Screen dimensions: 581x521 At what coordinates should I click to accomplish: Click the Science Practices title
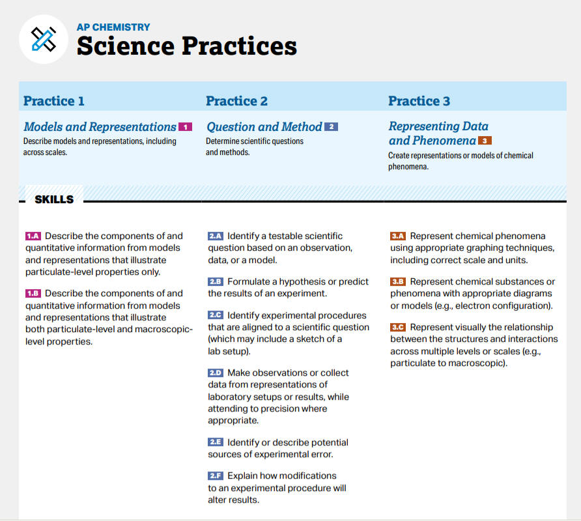[x=186, y=46]
